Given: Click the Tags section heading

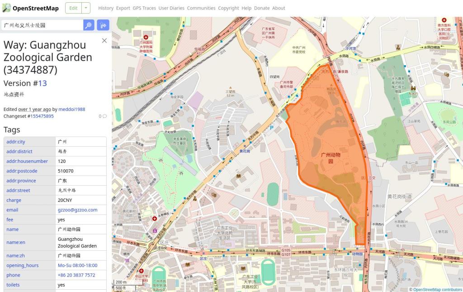Looking at the screenshot, I should [x=12, y=130].
